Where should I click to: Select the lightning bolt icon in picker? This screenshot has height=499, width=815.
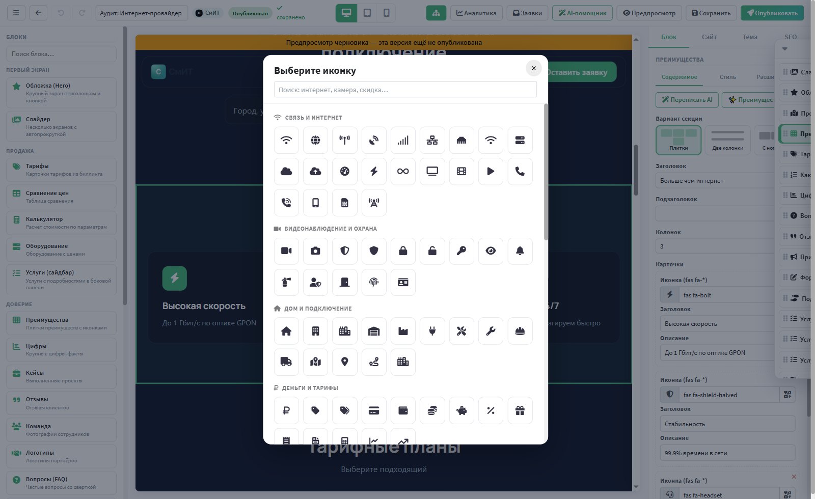coord(374,171)
